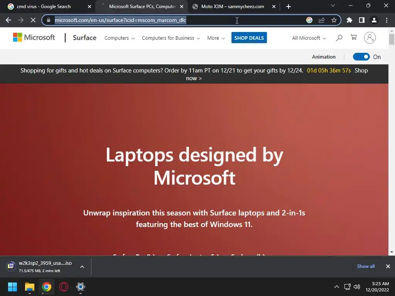Click the tab search chevron in title bar
The image size is (395, 296).
333,5
